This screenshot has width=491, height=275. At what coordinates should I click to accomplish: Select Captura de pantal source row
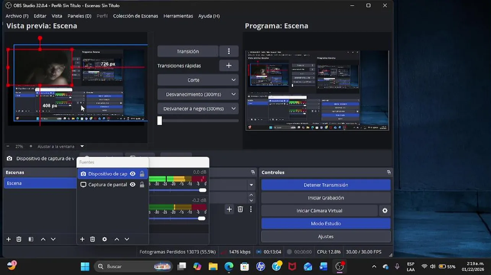pos(112,184)
